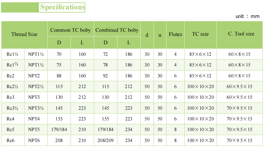
Task: Select the cell with value 78
Action: (105, 65)
